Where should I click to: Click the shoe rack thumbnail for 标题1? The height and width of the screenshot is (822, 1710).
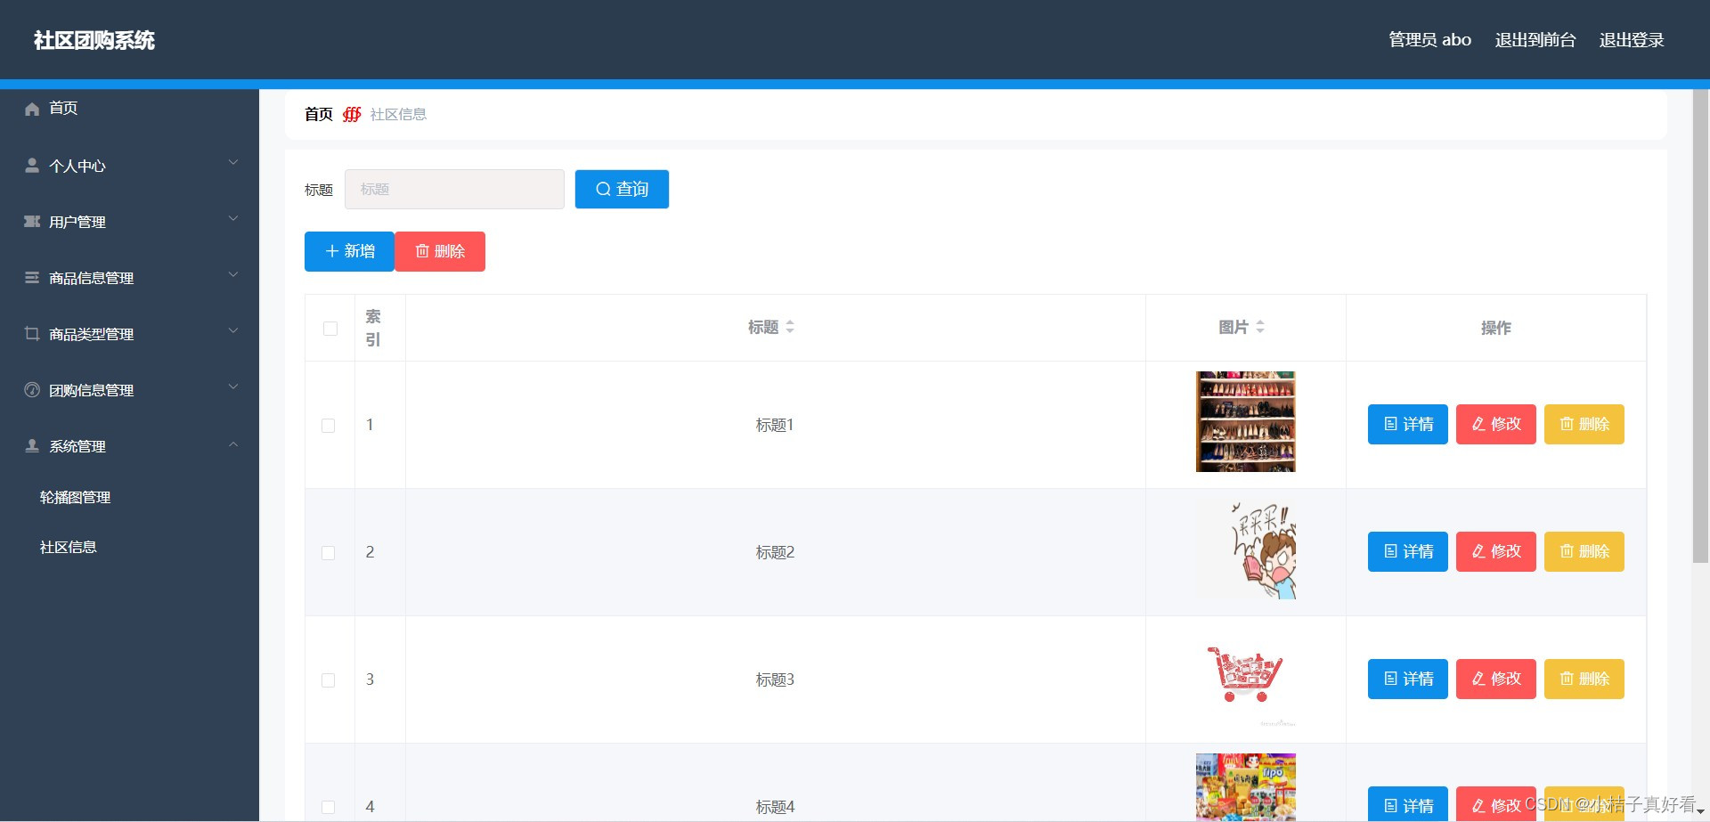[1245, 421]
